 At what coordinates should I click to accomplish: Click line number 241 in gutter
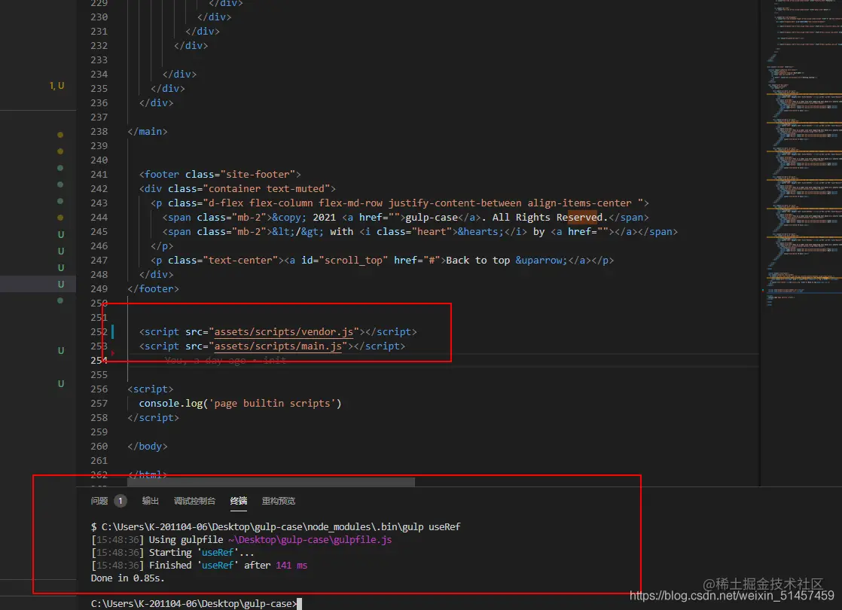pos(99,175)
